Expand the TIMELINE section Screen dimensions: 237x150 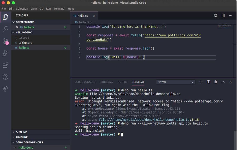pos(22,137)
